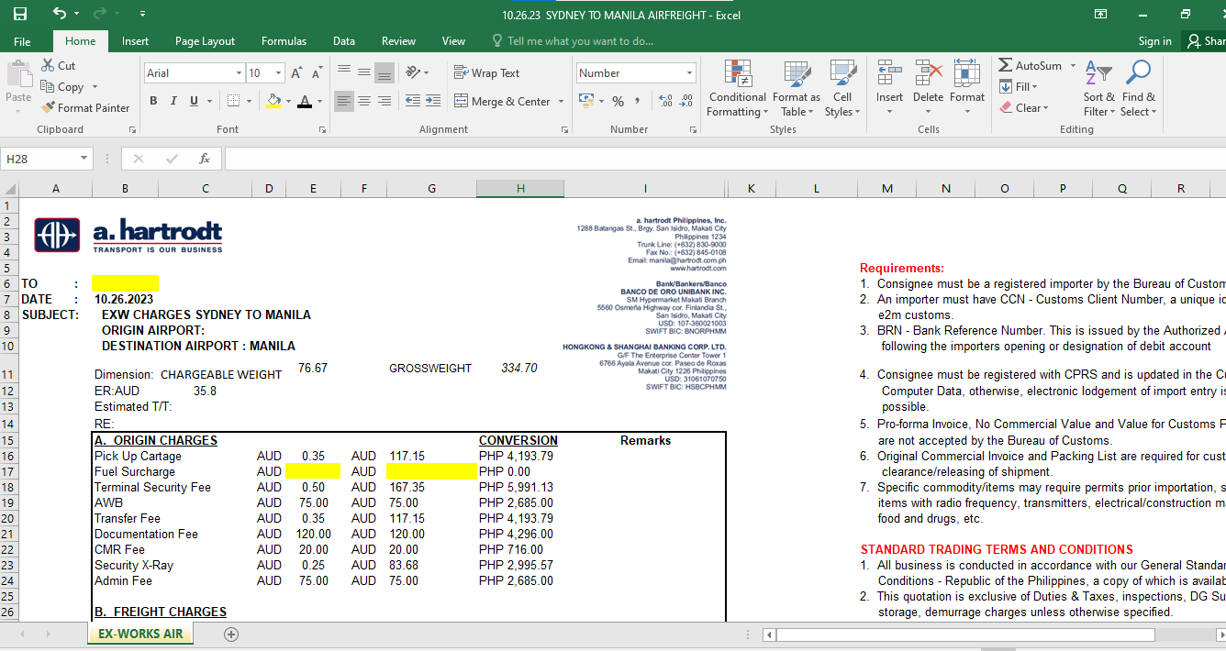
Task: Open text orientation options
Action: coord(417,72)
